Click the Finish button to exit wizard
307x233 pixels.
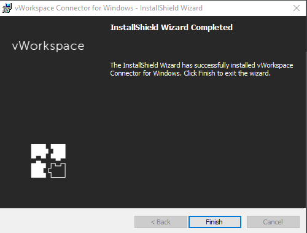tap(215, 222)
